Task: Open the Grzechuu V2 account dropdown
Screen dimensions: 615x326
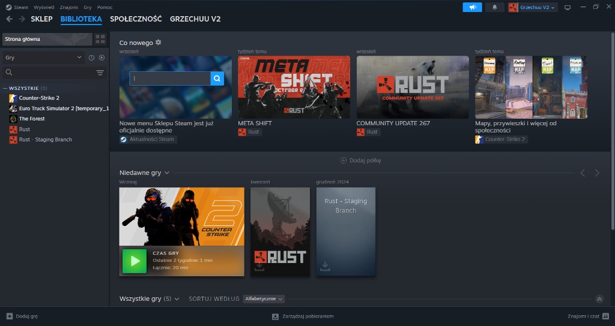Action: click(x=538, y=7)
